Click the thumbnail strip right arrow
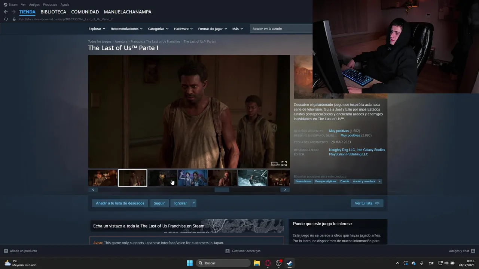Viewport: 479px width, 269px height. point(285,190)
